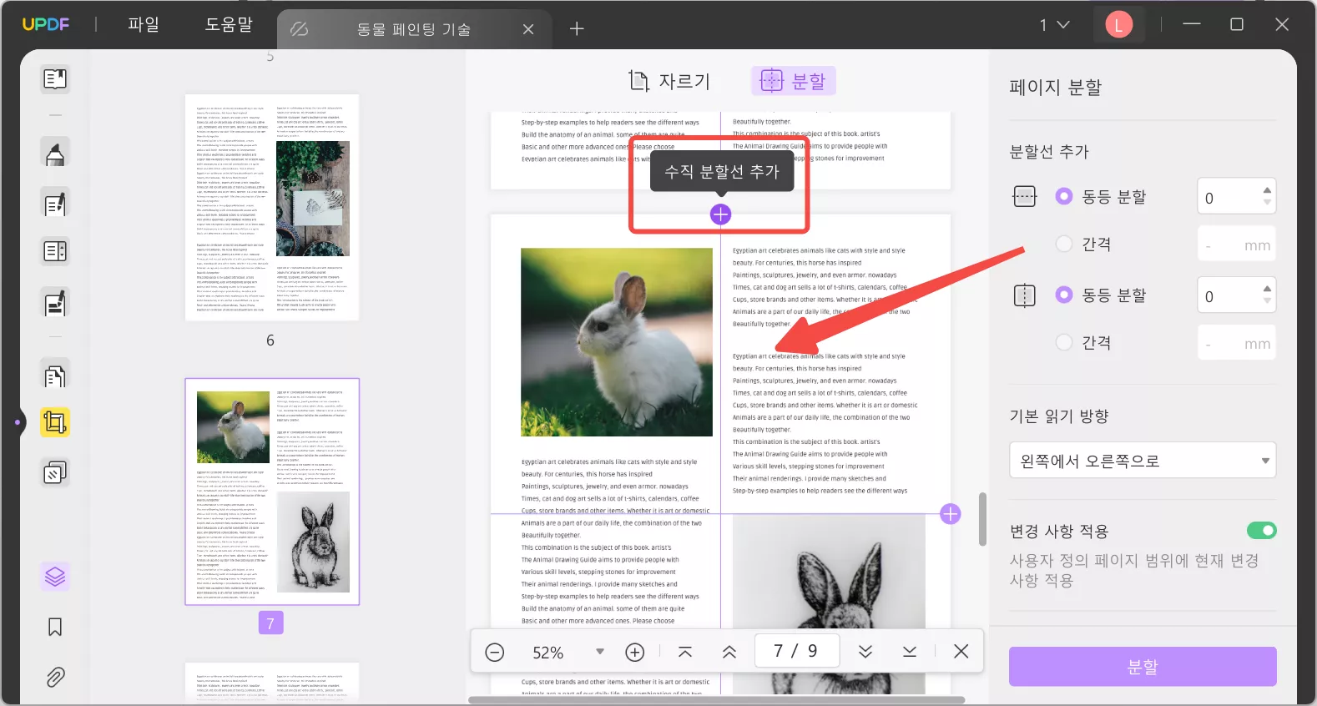1317x706 pixels.
Task: Open the Layers panel icon
Action: click(55, 576)
